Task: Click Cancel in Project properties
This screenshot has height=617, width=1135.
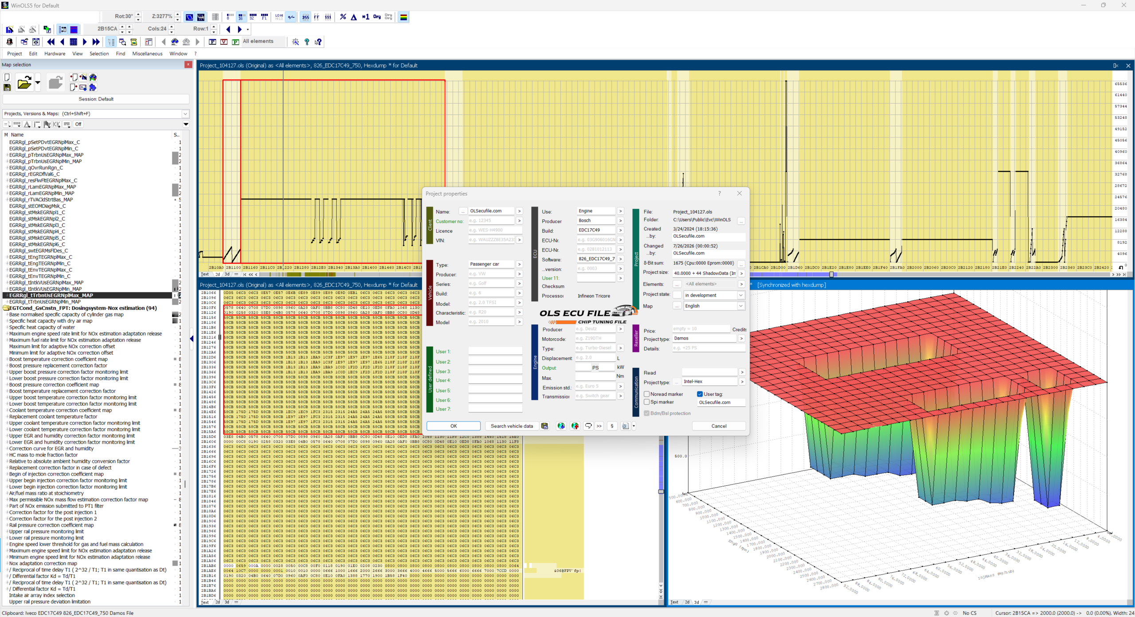Action: point(719,426)
